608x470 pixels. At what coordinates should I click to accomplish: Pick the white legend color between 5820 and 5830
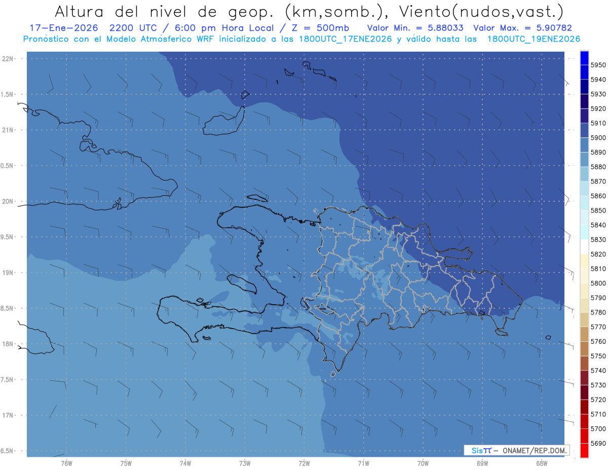click(x=584, y=247)
